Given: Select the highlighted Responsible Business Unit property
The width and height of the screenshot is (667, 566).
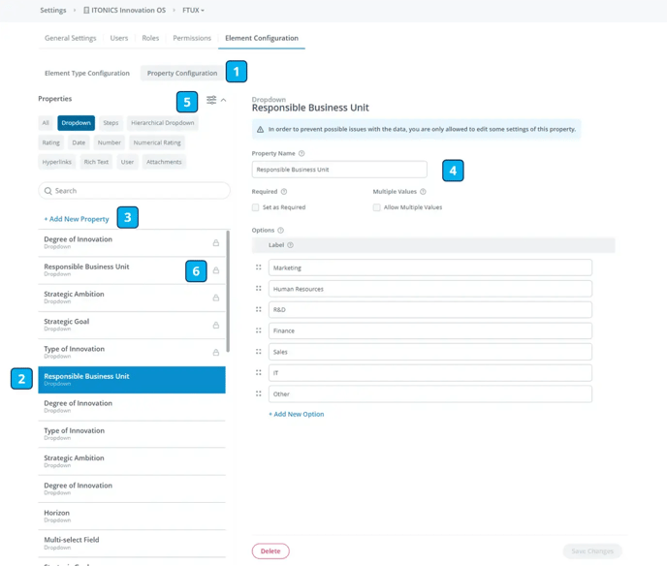Looking at the screenshot, I should click(x=132, y=380).
